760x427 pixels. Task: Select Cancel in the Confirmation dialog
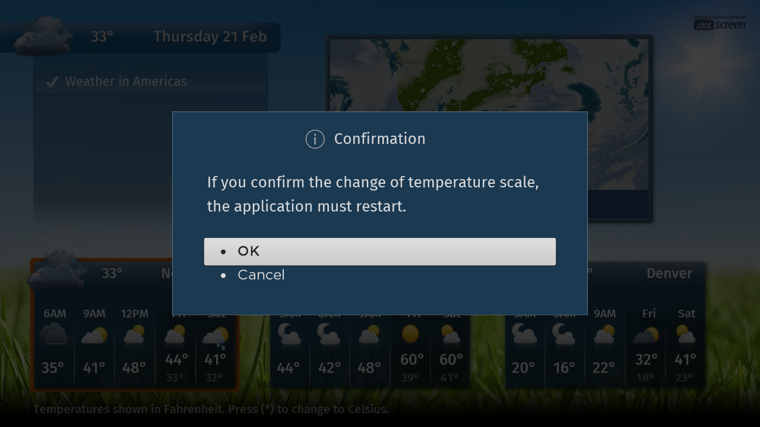(x=261, y=275)
